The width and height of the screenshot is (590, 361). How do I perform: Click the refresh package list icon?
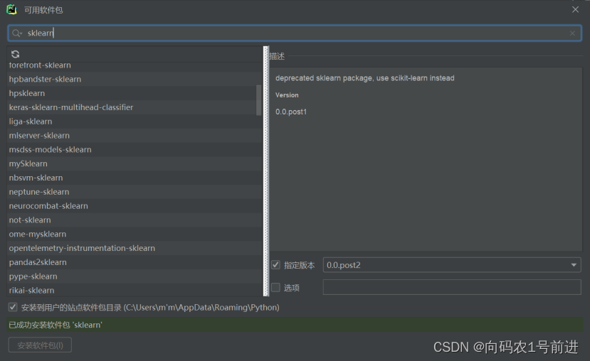pos(15,54)
